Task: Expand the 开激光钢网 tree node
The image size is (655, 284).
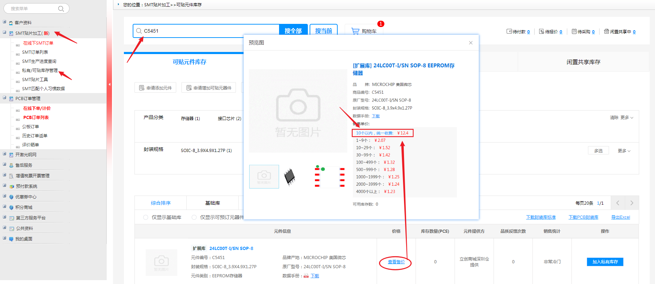Action: [x=5, y=154]
